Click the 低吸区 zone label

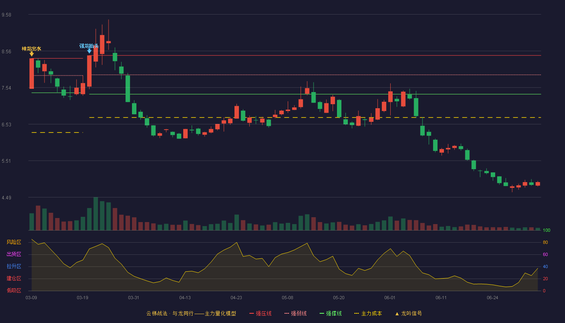14,290
